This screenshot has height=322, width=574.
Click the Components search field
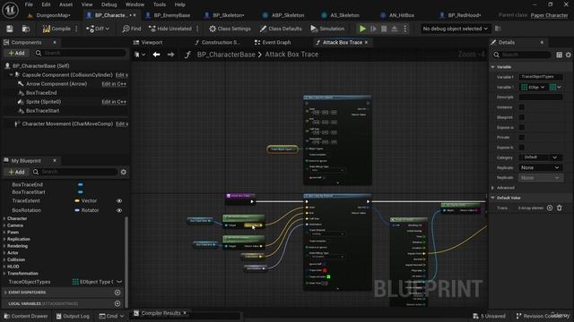pos(81,53)
